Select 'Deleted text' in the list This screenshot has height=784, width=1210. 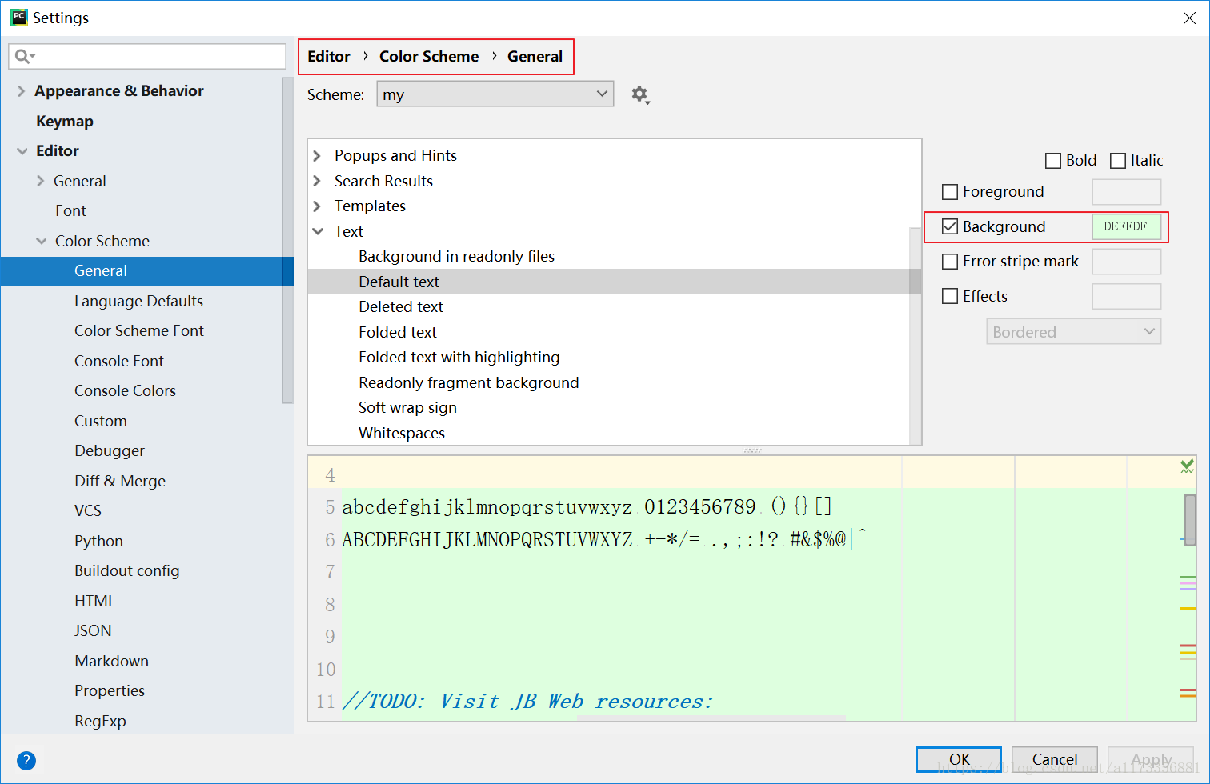(400, 307)
